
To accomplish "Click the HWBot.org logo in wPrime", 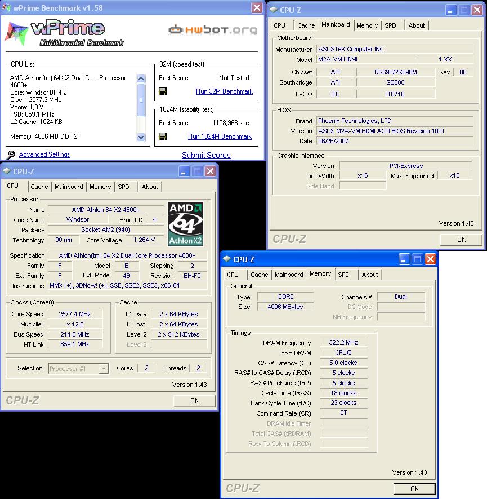I will coord(212,30).
